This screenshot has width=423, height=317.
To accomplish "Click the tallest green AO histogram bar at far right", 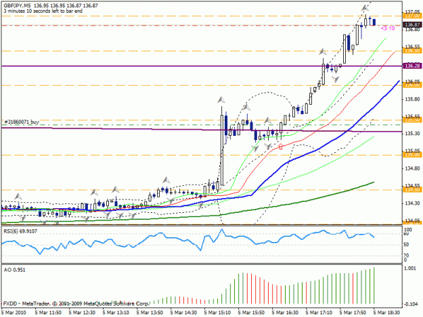I will point(374,285).
